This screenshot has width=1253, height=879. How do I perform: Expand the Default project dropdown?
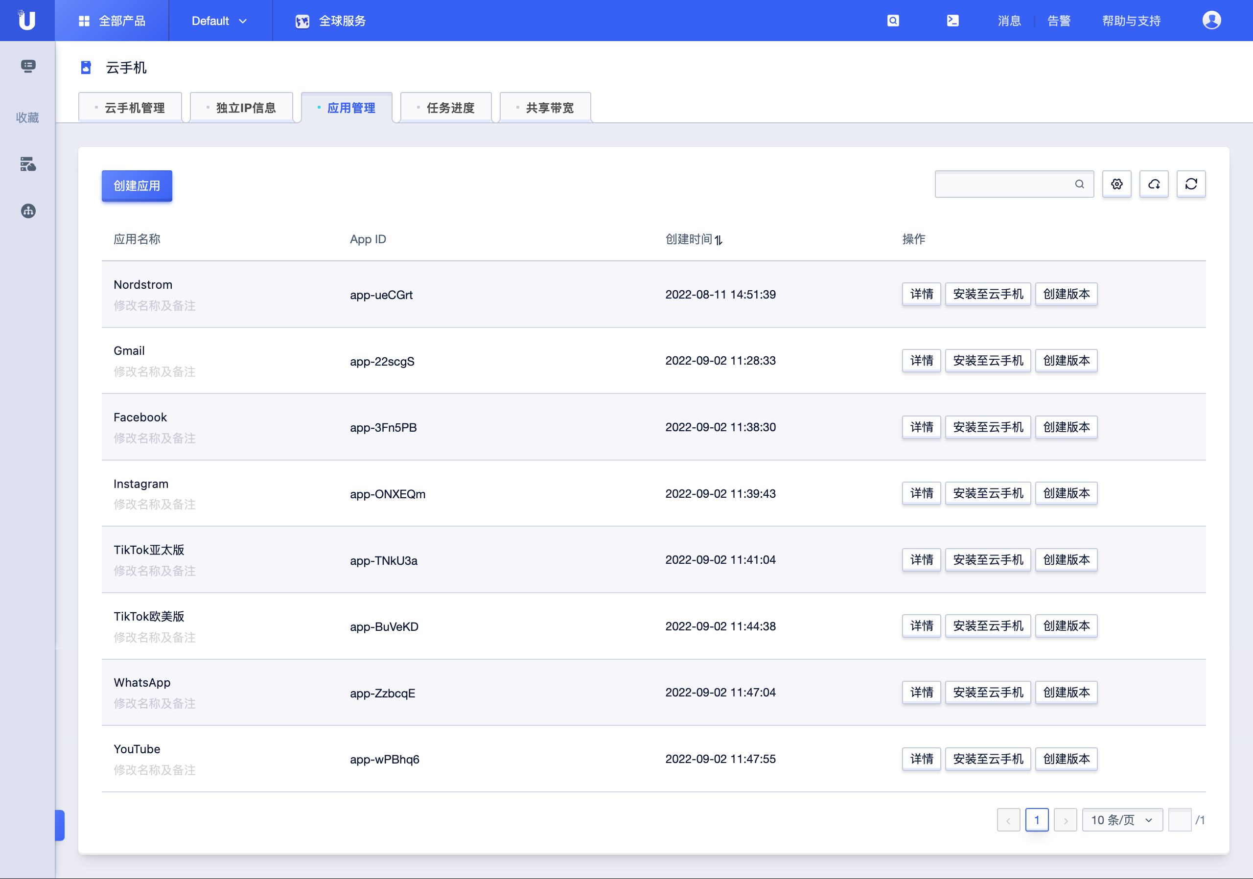(x=219, y=21)
